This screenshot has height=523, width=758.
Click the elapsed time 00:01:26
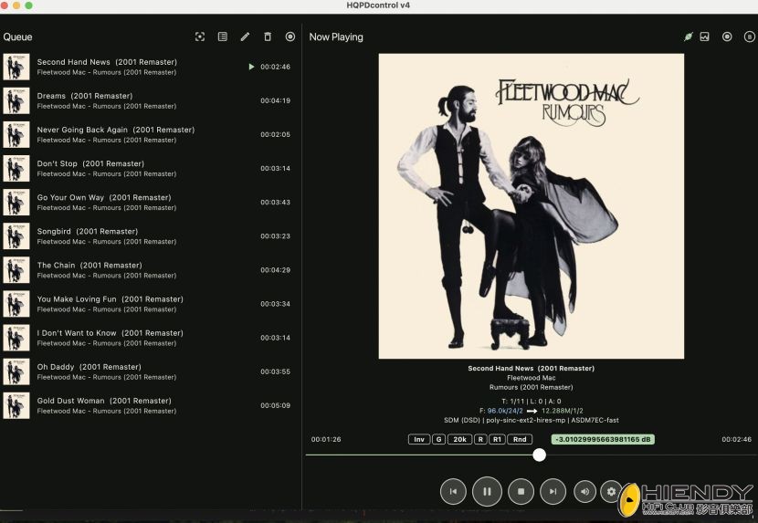(326, 439)
